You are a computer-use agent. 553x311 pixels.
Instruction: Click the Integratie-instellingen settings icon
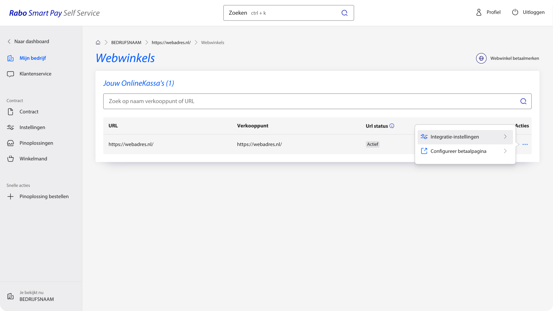pyautogui.click(x=424, y=136)
